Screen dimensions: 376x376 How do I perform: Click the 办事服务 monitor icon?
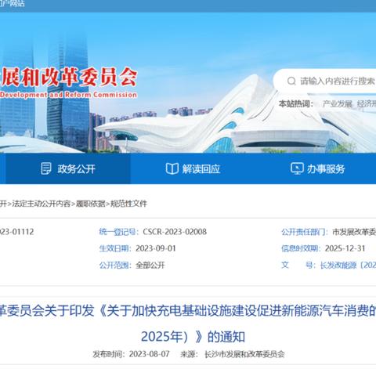[x=297, y=168]
